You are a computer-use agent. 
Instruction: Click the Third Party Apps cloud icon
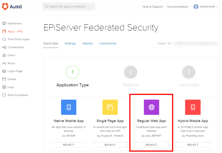[x=4, y=39]
